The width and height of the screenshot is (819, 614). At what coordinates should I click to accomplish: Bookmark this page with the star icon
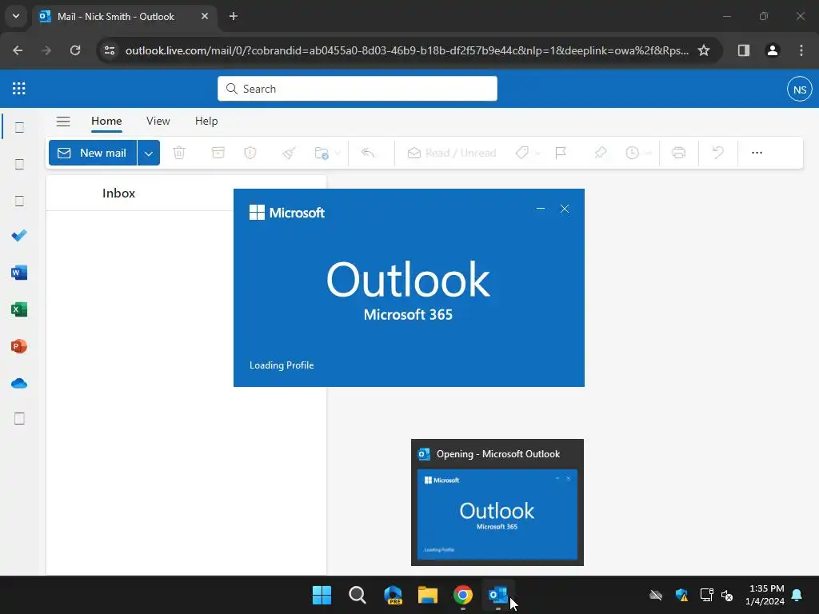pos(704,50)
